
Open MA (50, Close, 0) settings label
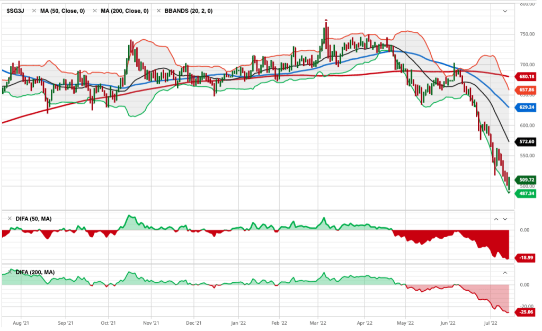(x=63, y=11)
